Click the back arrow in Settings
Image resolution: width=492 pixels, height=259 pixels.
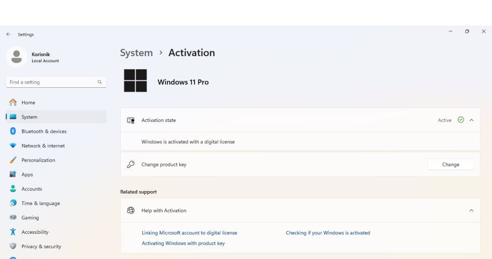pyautogui.click(x=8, y=35)
